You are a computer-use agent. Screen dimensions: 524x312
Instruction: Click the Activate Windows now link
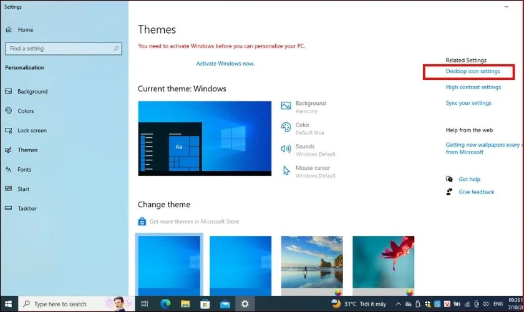click(x=225, y=64)
